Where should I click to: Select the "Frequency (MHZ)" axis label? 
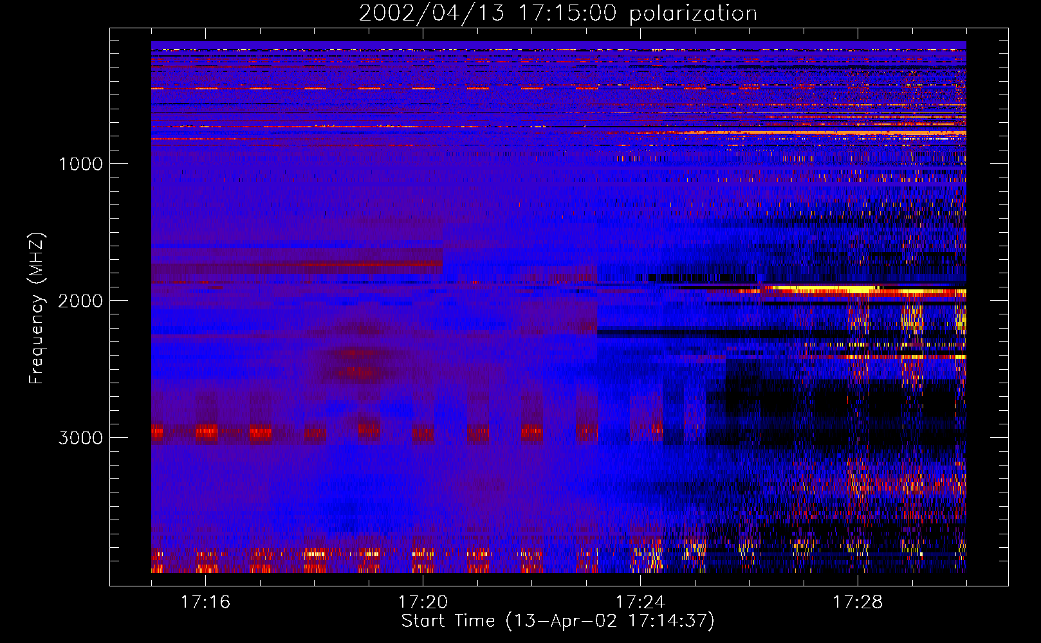(37, 309)
